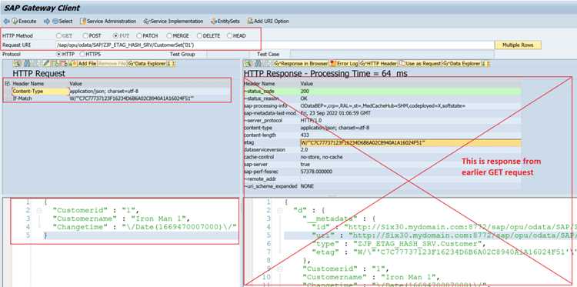Click Add File in the request toolbar
Viewport: 577px width, 287px height.
[x=84, y=64]
